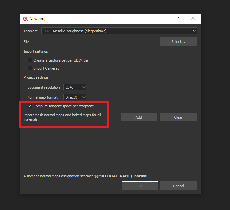Open the Template dropdown
230x210 pixels.
click(119, 31)
